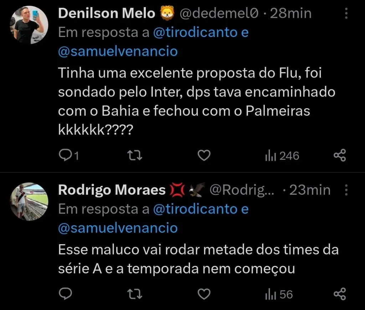The height and width of the screenshot is (310, 365).
Task: Share Denilson Melo's tweet
Action: pos(339,156)
